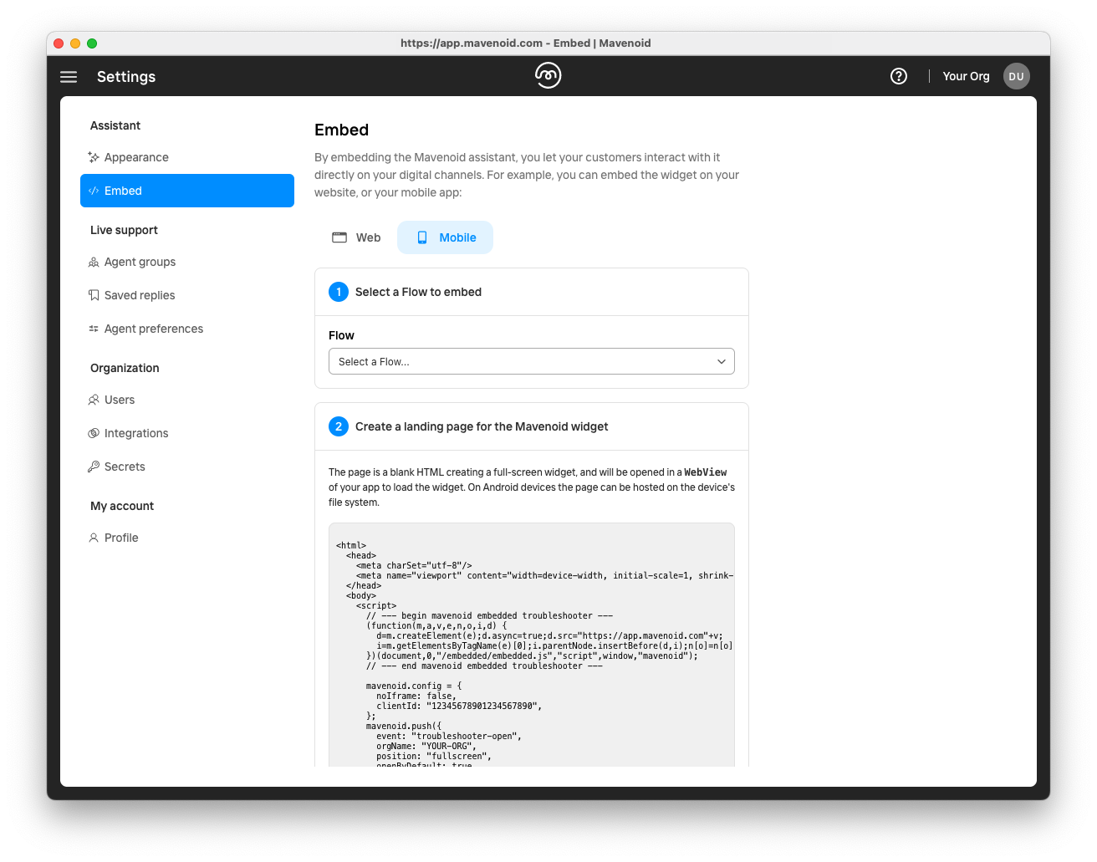This screenshot has width=1097, height=862.
Task: Click inside the landing page code block
Action: [532, 645]
